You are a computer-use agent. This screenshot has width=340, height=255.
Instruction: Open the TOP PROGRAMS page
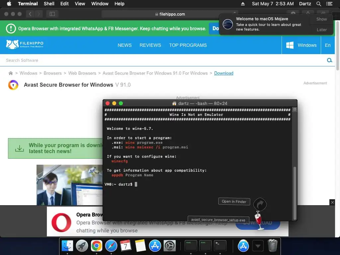coord(188,45)
